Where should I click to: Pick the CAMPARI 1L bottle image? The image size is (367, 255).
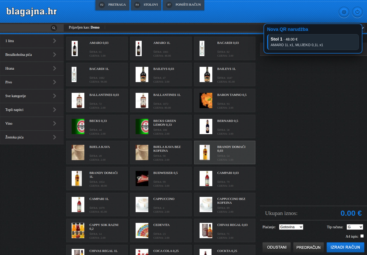78,205
